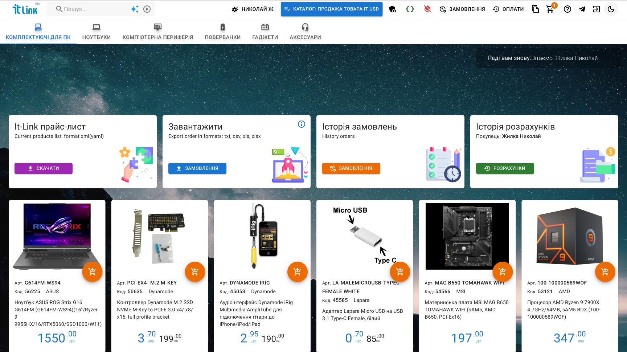Click the It-Link прайс-лист card title
Image resolution: width=627 pixels, height=352 pixels.
pos(50,127)
